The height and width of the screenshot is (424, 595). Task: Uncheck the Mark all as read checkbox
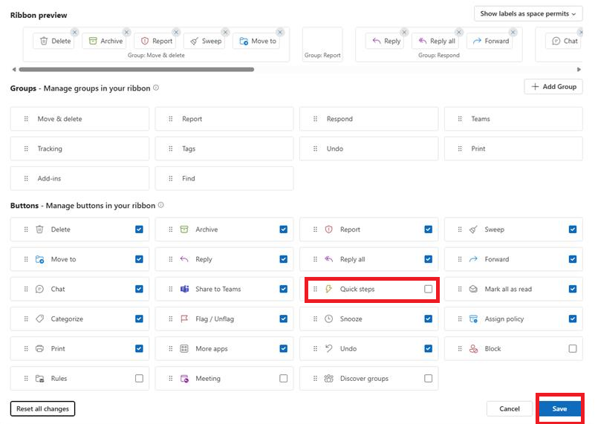tap(573, 289)
